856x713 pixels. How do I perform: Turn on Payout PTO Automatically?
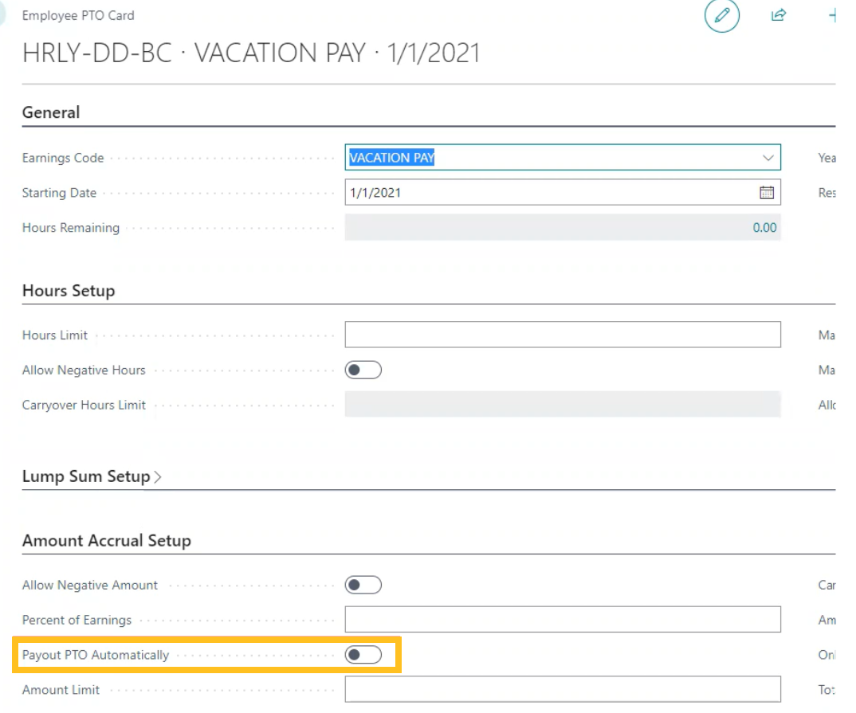point(363,655)
